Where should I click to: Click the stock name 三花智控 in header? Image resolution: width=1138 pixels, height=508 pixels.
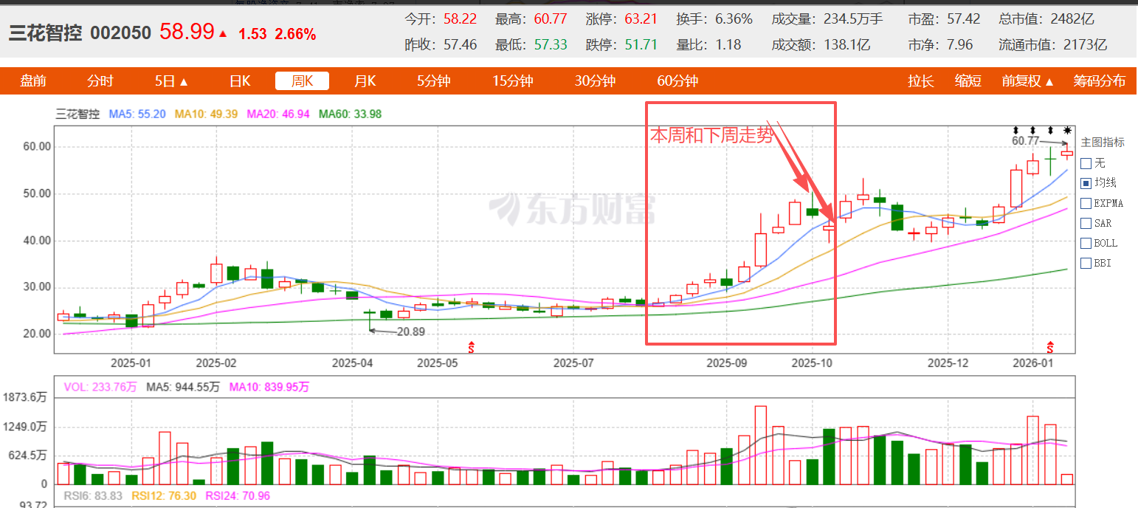pyautogui.click(x=46, y=32)
